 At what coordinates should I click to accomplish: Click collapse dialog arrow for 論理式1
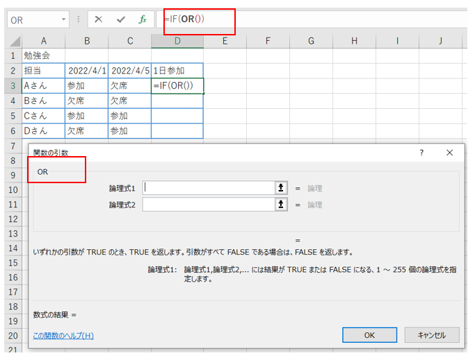282,187
